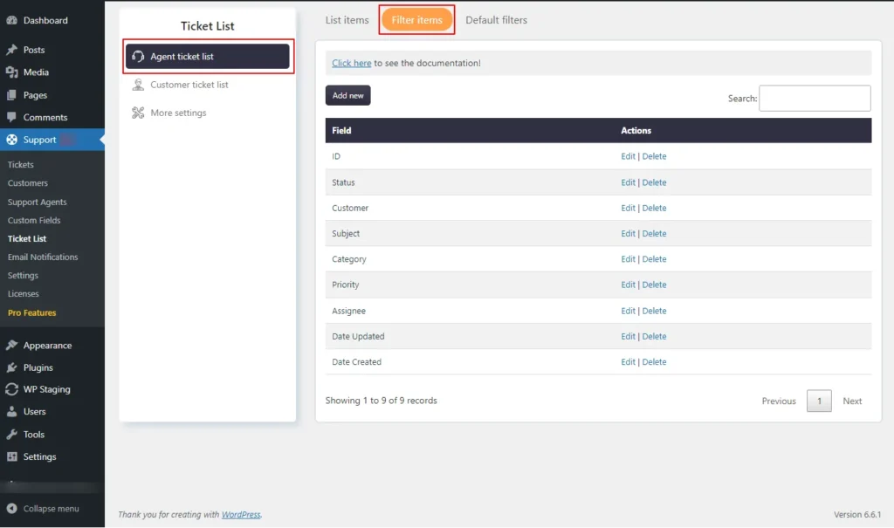Open the Agent ticket list panel
Screen dimensions: 894x528
coord(207,56)
